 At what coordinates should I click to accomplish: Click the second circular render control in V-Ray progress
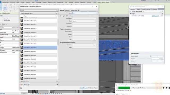coord(167,88)
